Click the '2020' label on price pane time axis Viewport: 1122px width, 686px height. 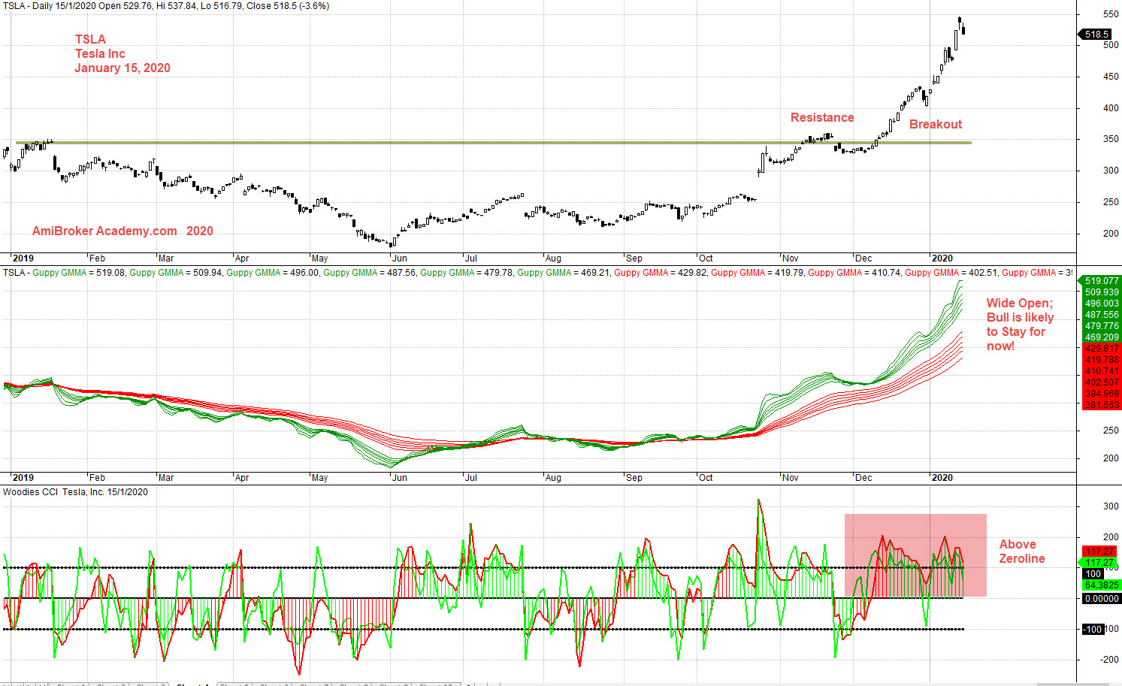coord(942,258)
